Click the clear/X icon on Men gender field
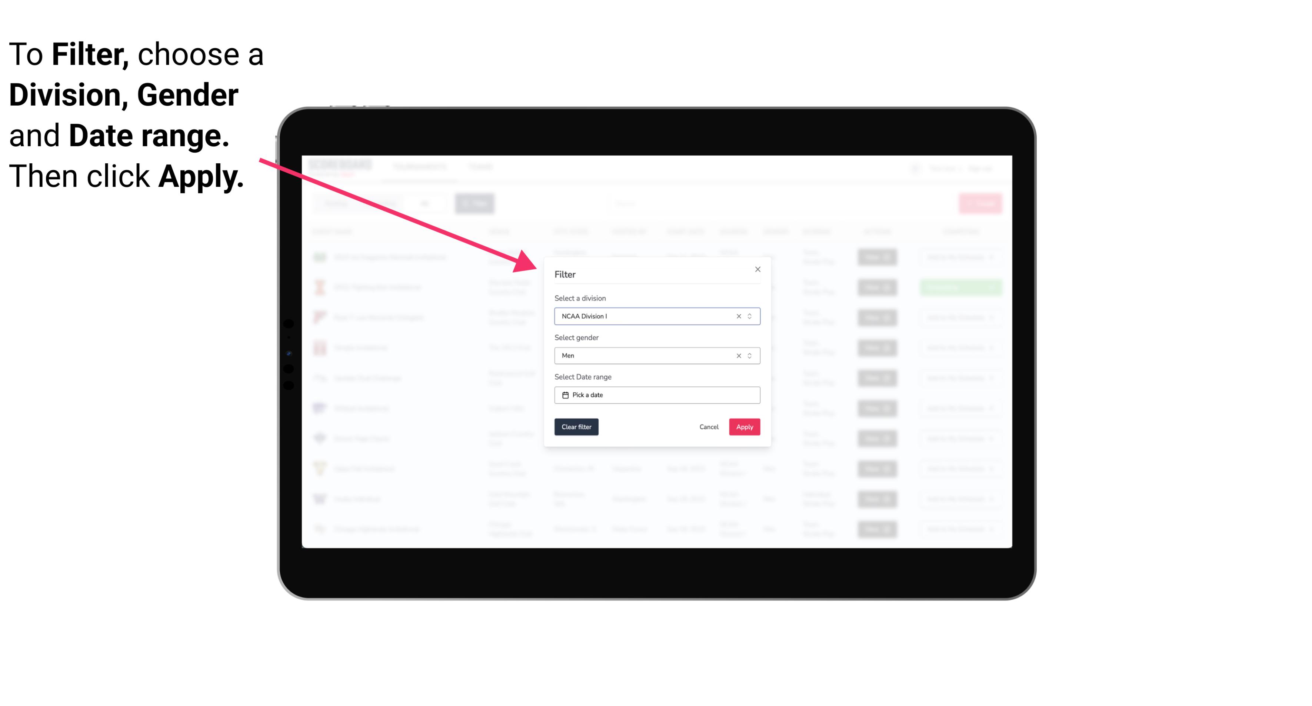Image resolution: width=1312 pixels, height=706 pixels. click(738, 355)
